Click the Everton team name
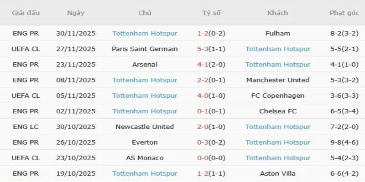 pos(145,142)
